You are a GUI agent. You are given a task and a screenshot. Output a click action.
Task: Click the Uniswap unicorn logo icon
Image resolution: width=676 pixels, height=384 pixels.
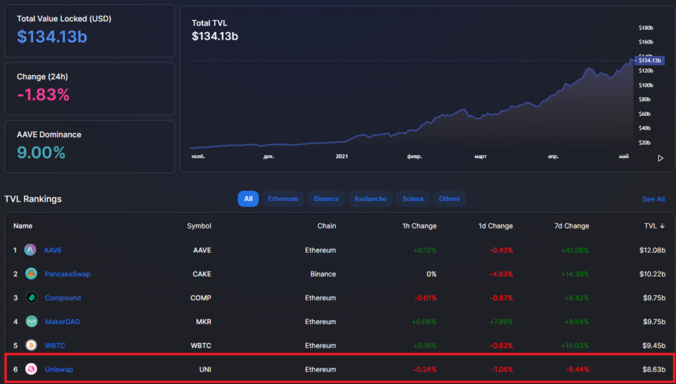click(x=30, y=370)
